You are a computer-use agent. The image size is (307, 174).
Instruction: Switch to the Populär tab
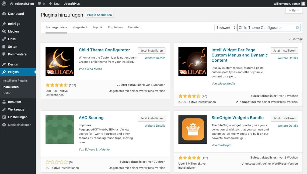pyautogui.click(x=97, y=27)
